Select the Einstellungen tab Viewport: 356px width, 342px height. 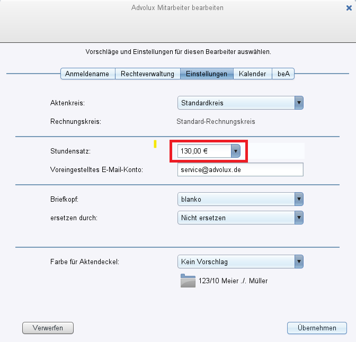pos(207,74)
